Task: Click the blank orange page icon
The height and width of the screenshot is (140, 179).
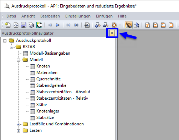Action: click(171, 25)
